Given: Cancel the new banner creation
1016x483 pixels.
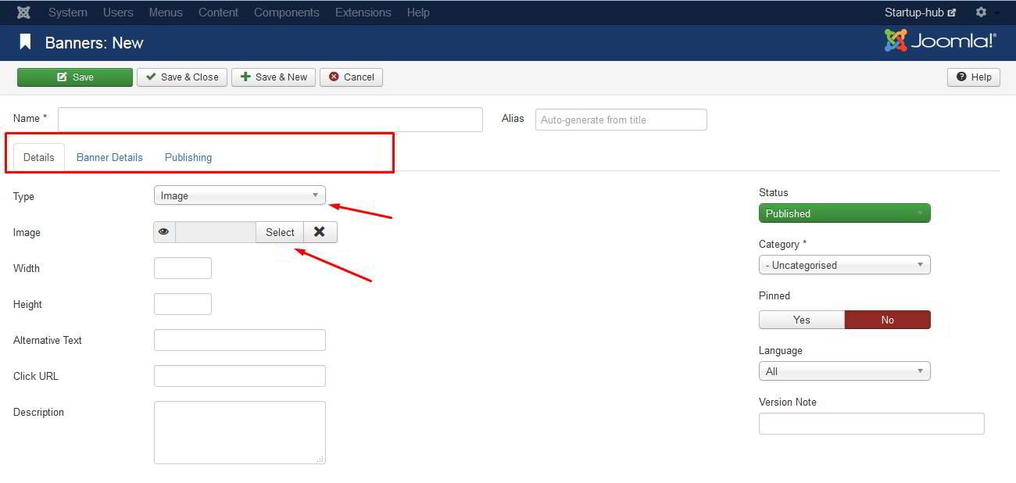Looking at the screenshot, I should pos(351,77).
